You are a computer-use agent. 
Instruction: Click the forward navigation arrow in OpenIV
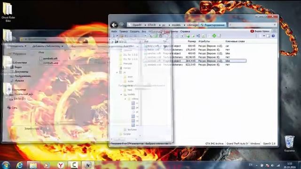121,25
